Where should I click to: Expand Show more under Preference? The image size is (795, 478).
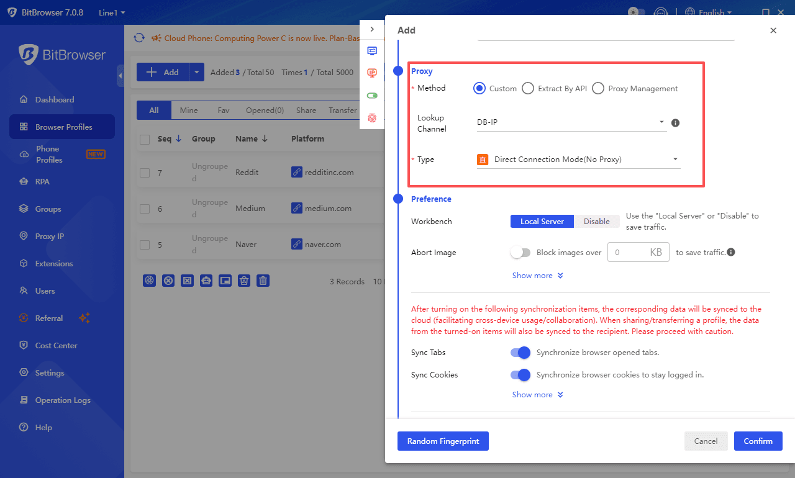click(x=537, y=276)
